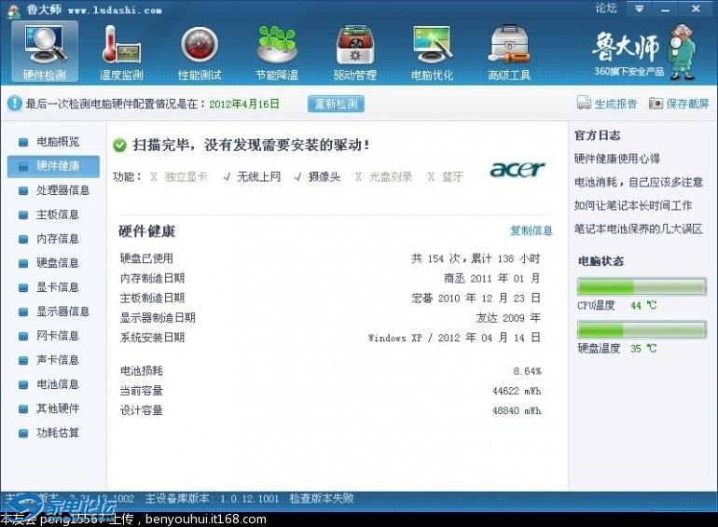The height and width of the screenshot is (527, 718).
Task: Click the CPU温度 green temperature bar
Action: click(642, 285)
